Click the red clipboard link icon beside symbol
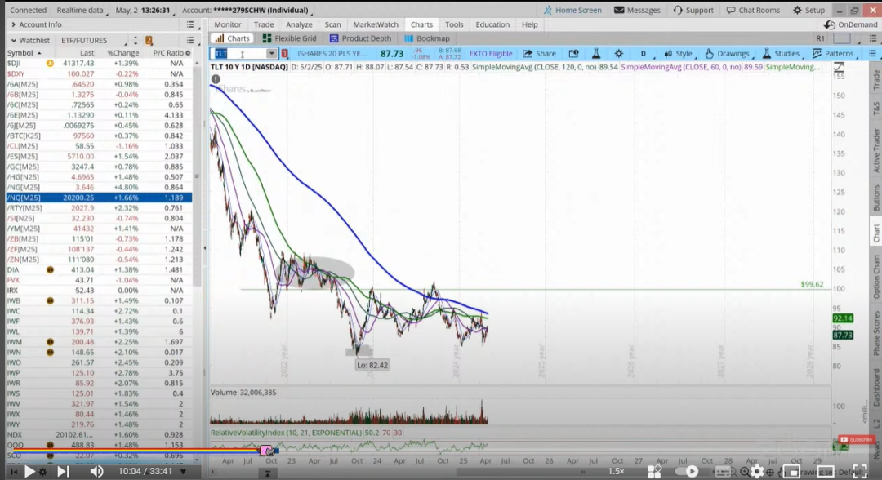 click(285, 53)
